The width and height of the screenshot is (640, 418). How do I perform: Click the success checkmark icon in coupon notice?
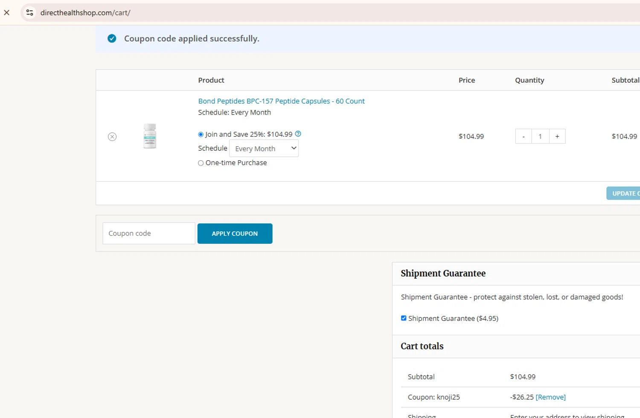112,38
